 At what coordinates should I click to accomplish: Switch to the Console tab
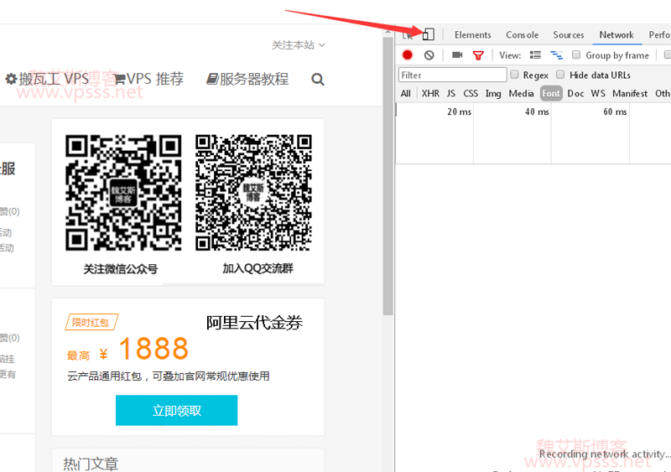[522, 35]
